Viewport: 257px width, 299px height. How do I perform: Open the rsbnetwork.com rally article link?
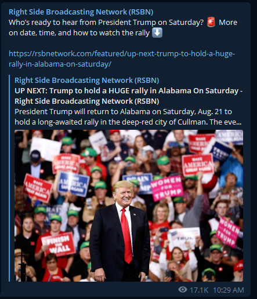[122, 59]
